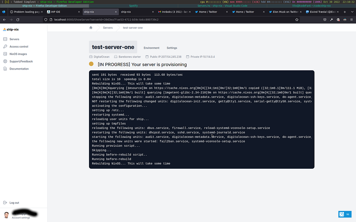Click the test-server-one title tab
The height and width of the screenshot is (222, 356).
(113, 47)
